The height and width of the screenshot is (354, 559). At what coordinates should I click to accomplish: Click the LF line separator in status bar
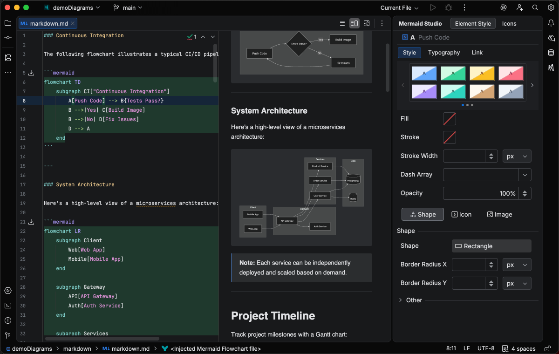point(466,348)
